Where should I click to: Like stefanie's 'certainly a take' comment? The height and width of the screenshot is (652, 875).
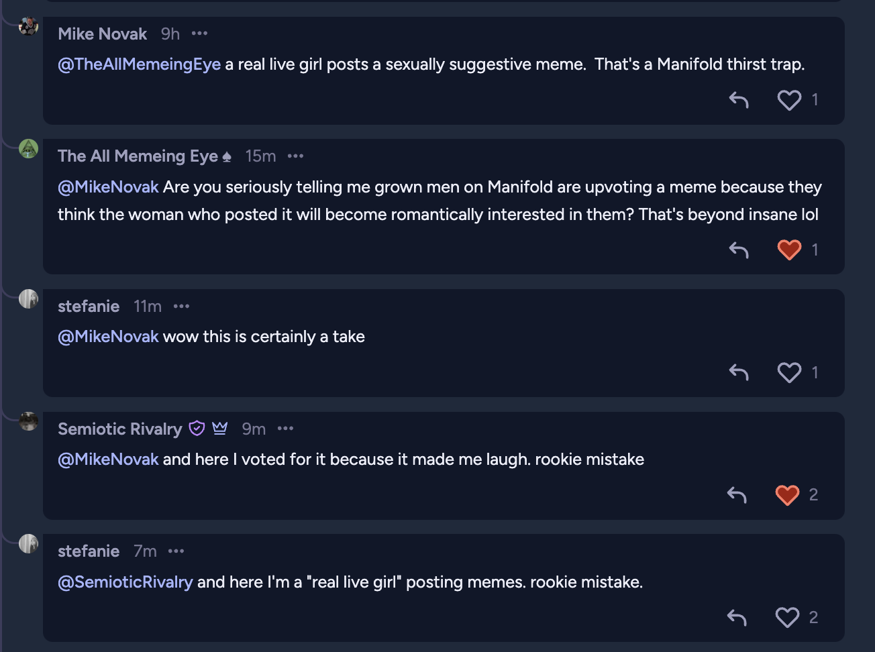[789, 372]
